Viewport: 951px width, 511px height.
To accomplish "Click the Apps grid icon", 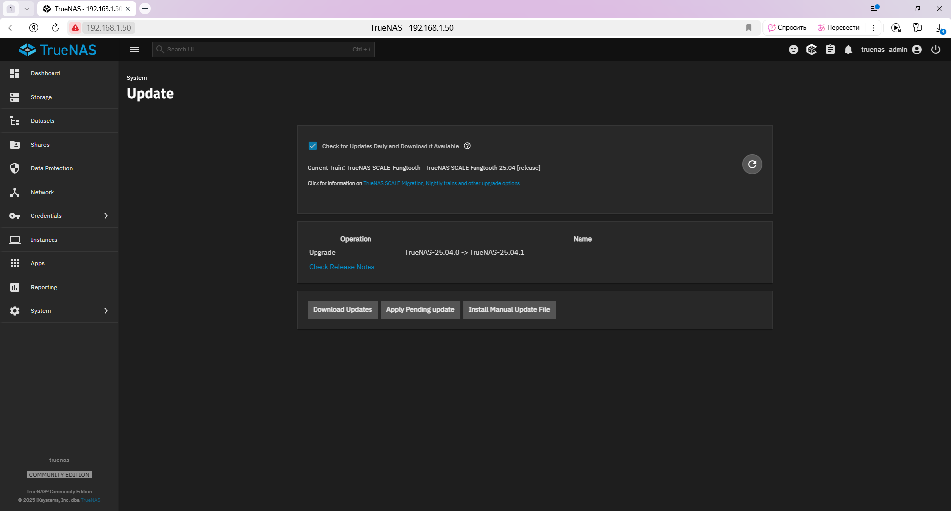I will 15,263.
